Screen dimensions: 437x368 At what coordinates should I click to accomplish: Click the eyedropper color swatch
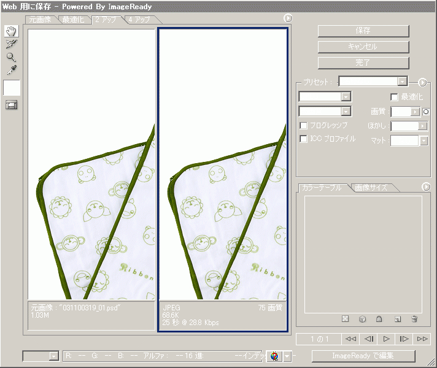[12, 88]
